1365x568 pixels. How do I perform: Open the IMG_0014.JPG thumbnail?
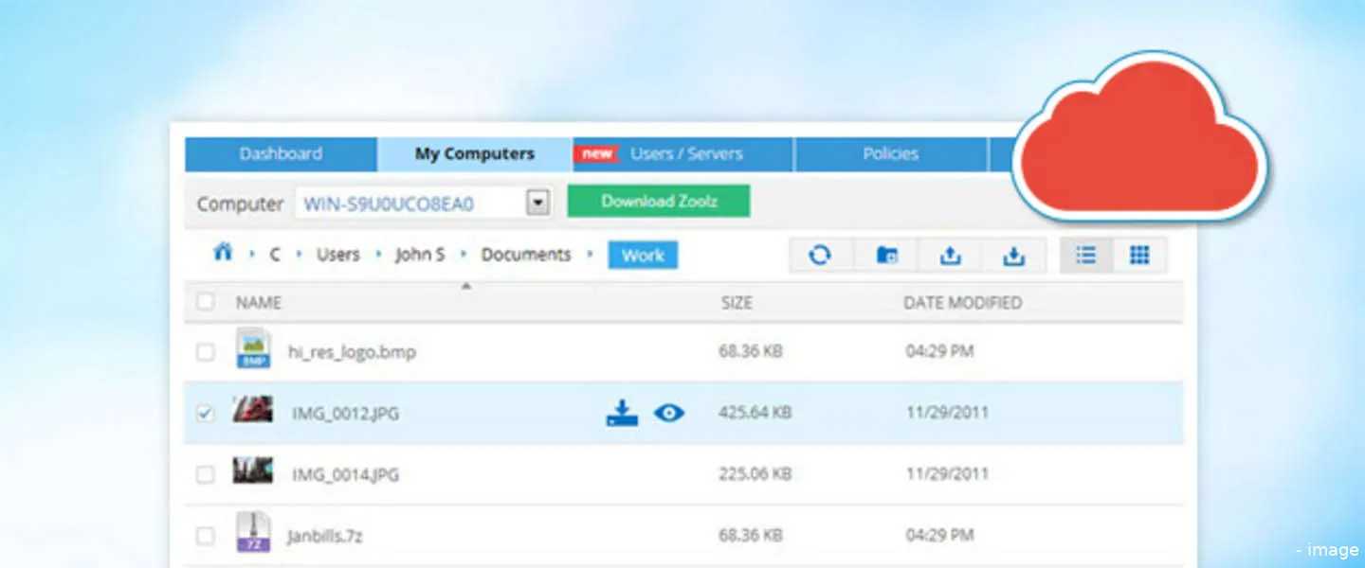pos(253,470)
